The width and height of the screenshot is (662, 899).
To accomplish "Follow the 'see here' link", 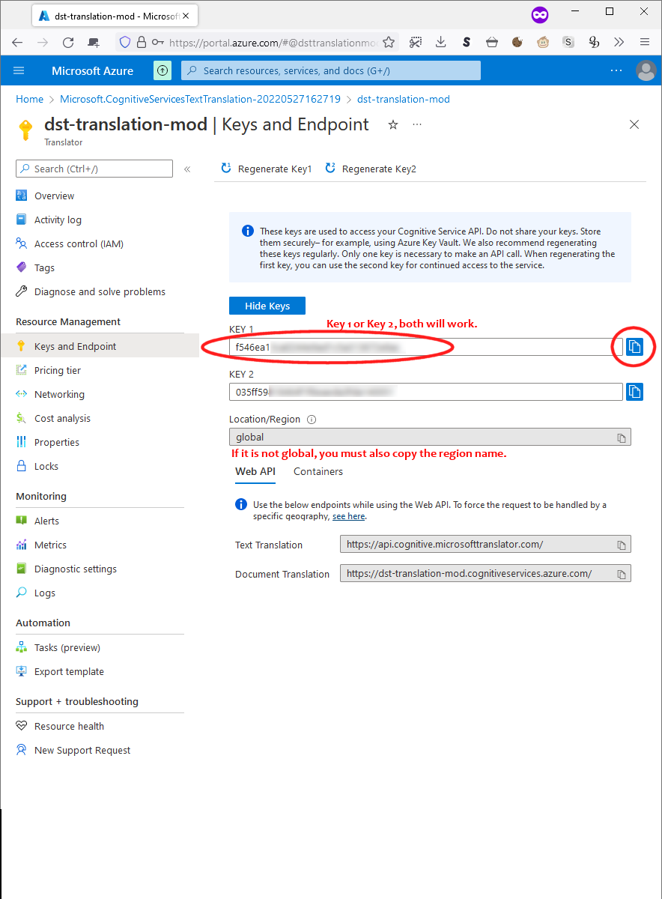I will tap(348, 516).
